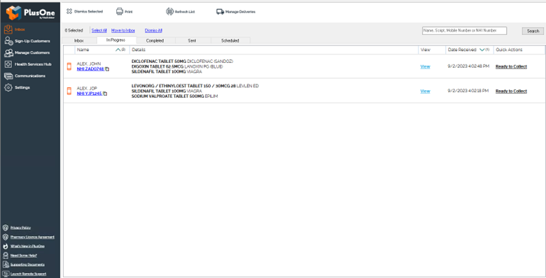
Task: Click the ALEX, JOHN name text
Action: 89,64
